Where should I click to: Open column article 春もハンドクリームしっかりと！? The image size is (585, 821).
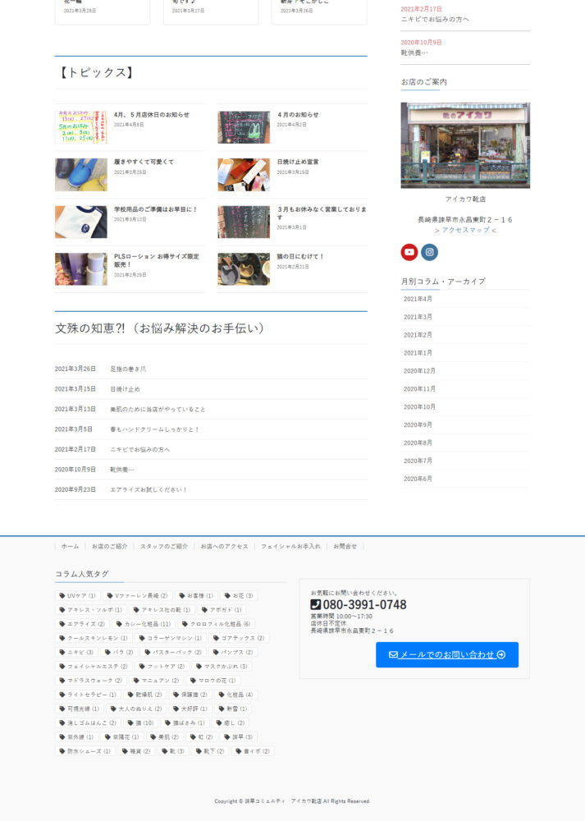click(x=154, y=429)
